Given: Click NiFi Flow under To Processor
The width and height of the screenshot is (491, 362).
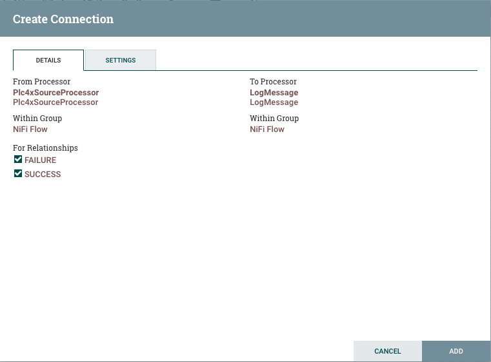Looking at the screenshot, I should 267,129.
